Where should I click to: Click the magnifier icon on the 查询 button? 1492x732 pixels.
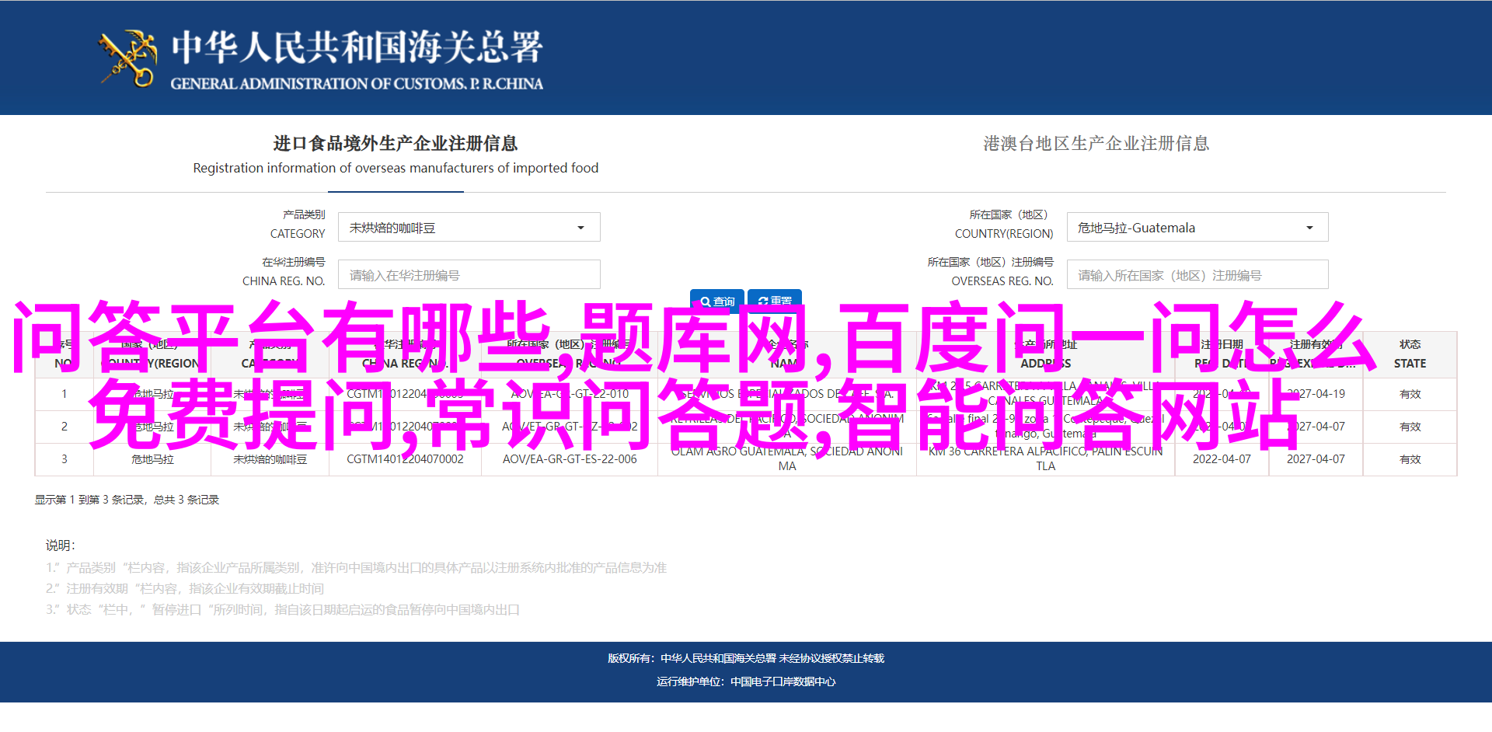tap(705, 302)
